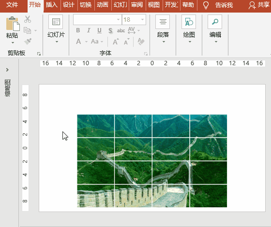Viewport: 271px width, 227px height.
Task: Click the 段落 paragraph icon
Action: (x=163, y=22)
